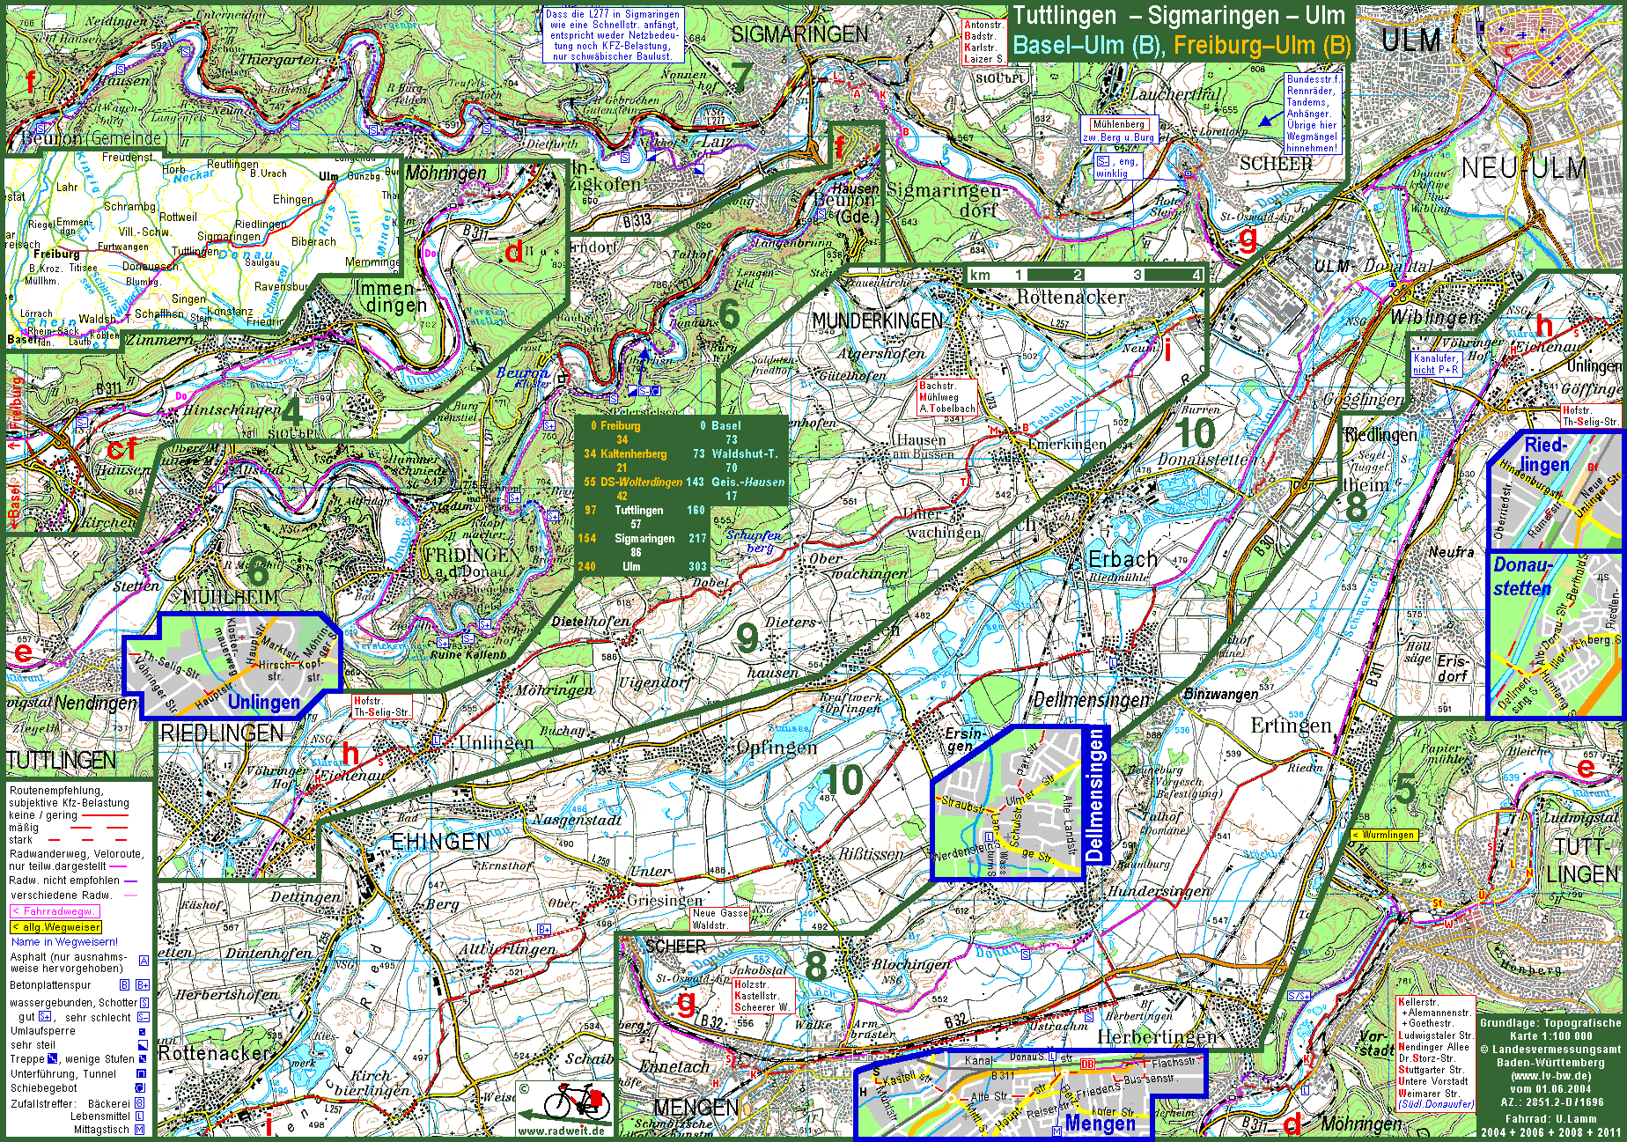The image size is (1627, 1142).
Task: Click the Mengen town inset map
Action: point(1030,1094)
